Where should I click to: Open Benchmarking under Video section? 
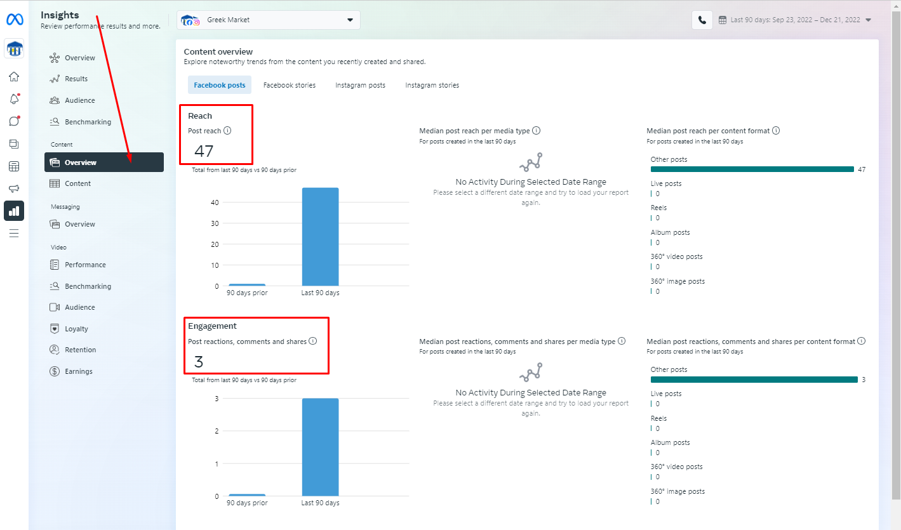88,286
